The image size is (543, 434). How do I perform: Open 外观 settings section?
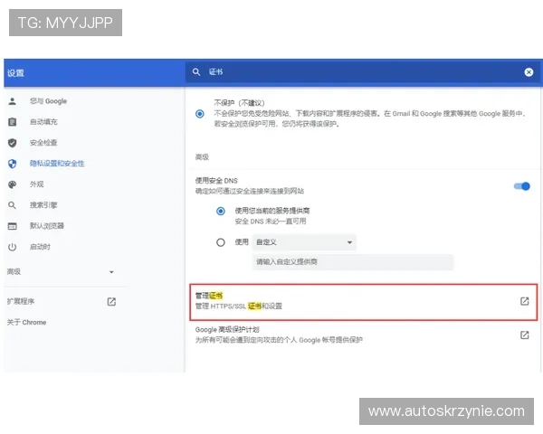(x=37, y=184)
